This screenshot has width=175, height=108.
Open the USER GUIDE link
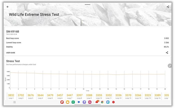[x=10, y=53]
